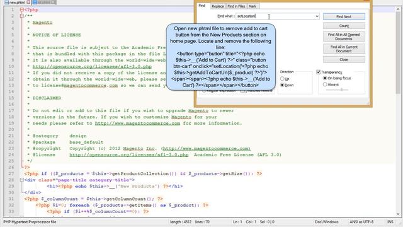Click 'ANSI as UTF-8' encoding in status bar

[361, 222]
